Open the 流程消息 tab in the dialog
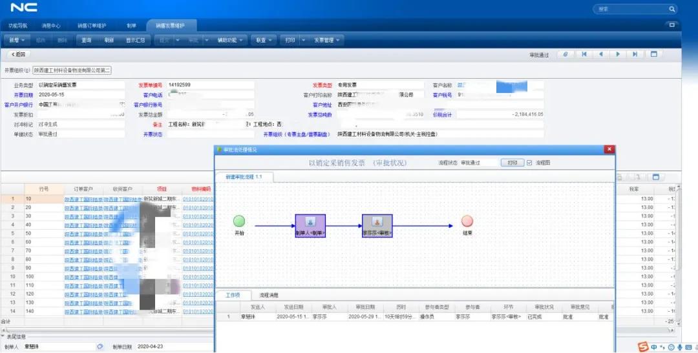The width and height of the screenshot is (698, 353). click(269, 295)
